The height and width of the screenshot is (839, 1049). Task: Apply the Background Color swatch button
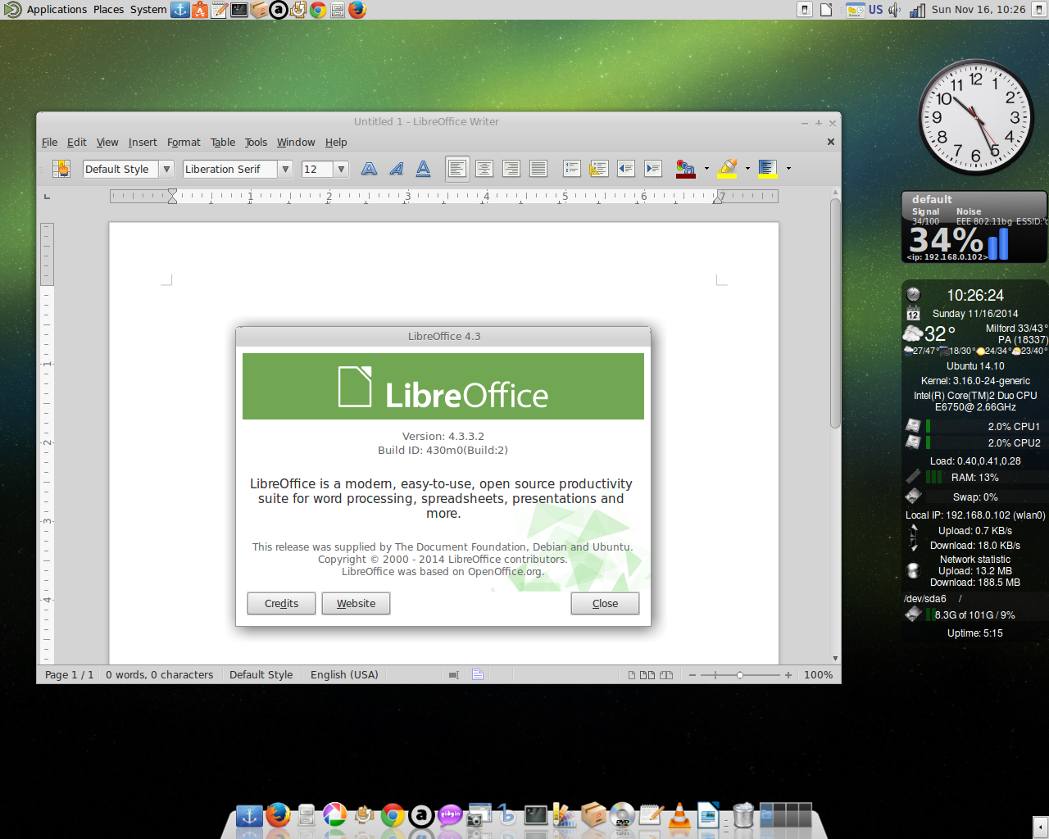point(767,169)
